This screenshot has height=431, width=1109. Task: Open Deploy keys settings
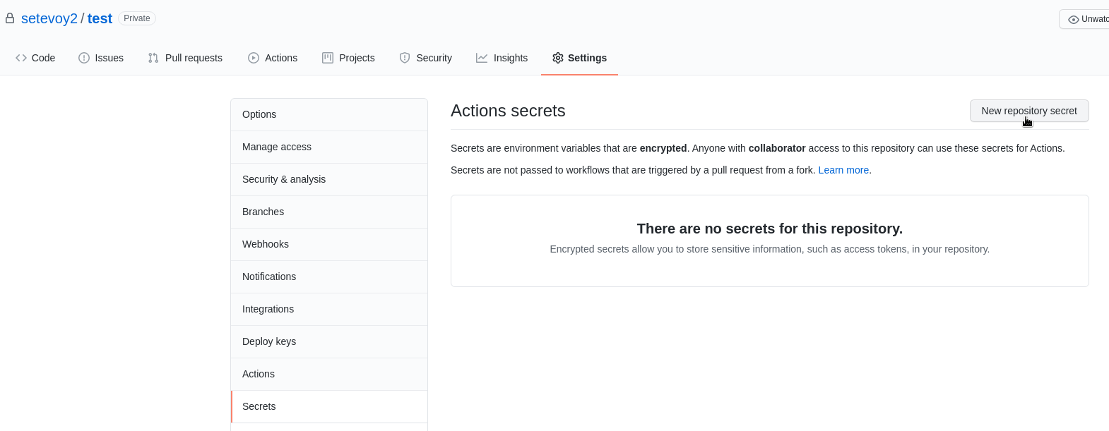[329, 341]
